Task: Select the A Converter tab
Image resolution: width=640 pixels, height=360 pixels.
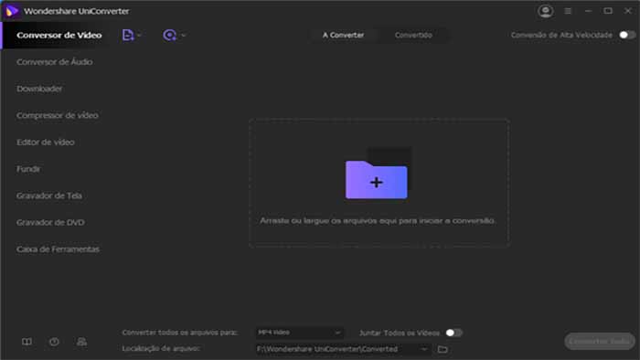Action: [x=343, y=35]
